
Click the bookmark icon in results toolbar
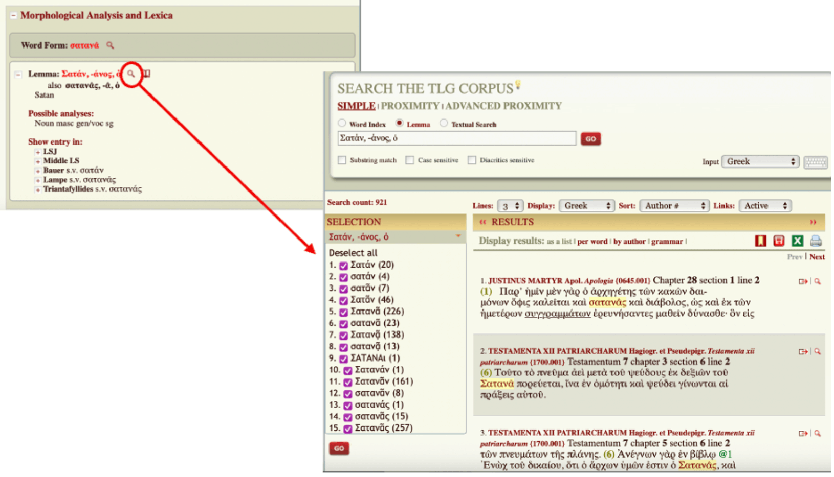pos(760,241)
